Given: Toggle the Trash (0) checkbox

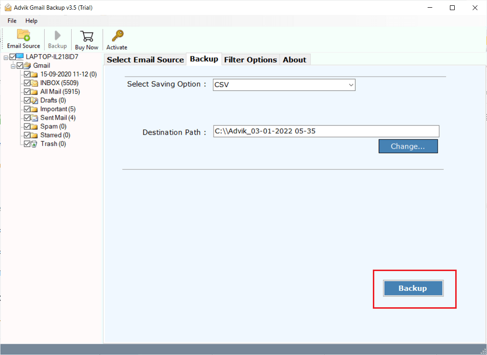Looking at the screenshot, I should (27, 144).
